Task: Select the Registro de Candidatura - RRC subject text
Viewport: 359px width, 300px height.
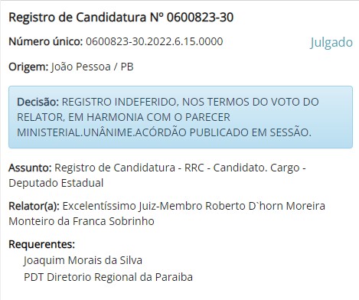Action: (x=129, y=168)
